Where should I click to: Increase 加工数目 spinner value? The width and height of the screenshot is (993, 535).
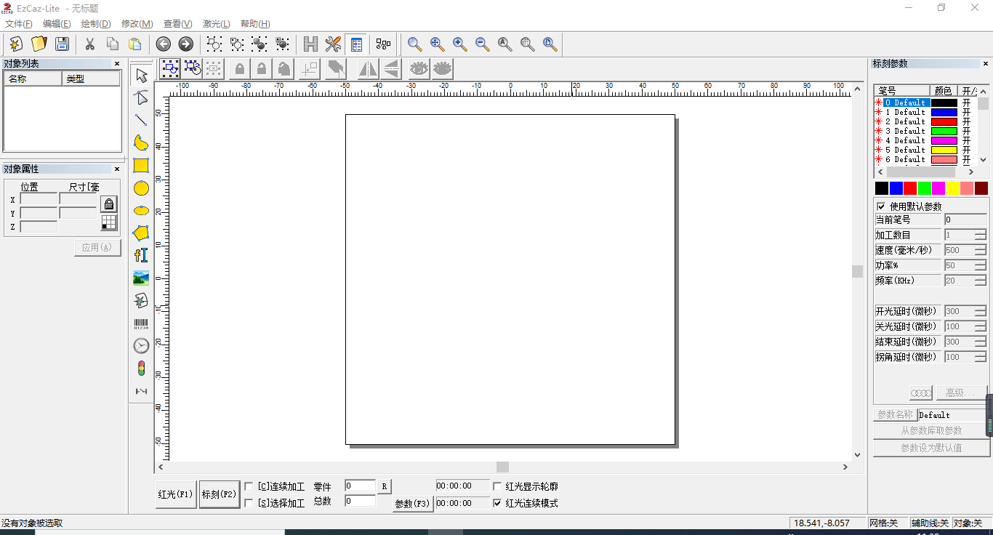980,232
